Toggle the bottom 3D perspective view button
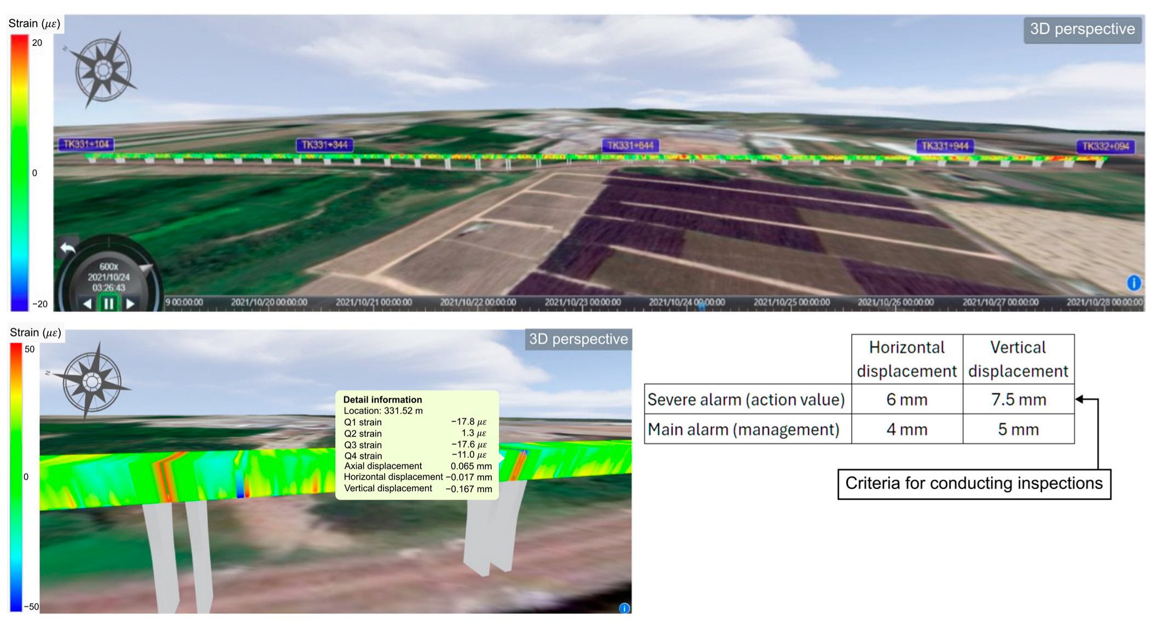Screen dimensions: 1158x625 click(x=578, y=339)
